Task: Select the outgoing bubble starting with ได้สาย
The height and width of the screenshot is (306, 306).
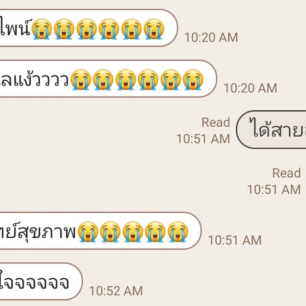Action: pos(271,130)
